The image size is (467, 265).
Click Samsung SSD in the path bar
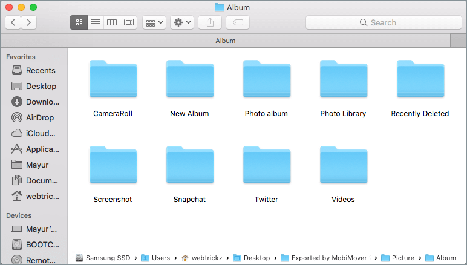(103, 258)
